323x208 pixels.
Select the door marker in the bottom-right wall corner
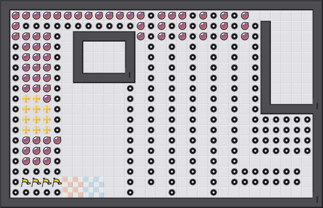[x=317, y=199]
